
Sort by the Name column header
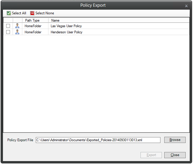click(119, 20)
